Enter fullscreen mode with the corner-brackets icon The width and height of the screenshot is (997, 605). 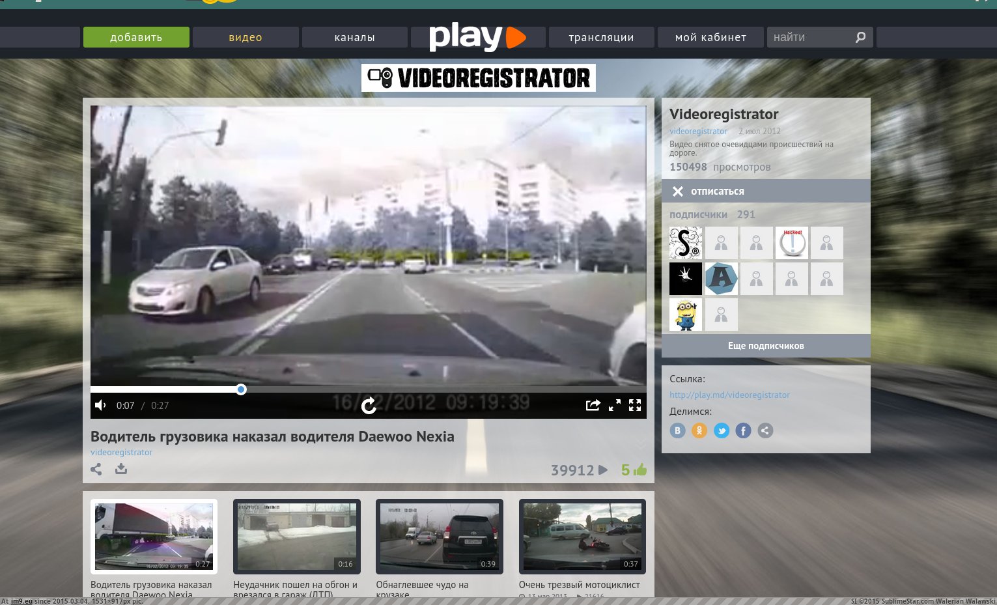[635, 406]
